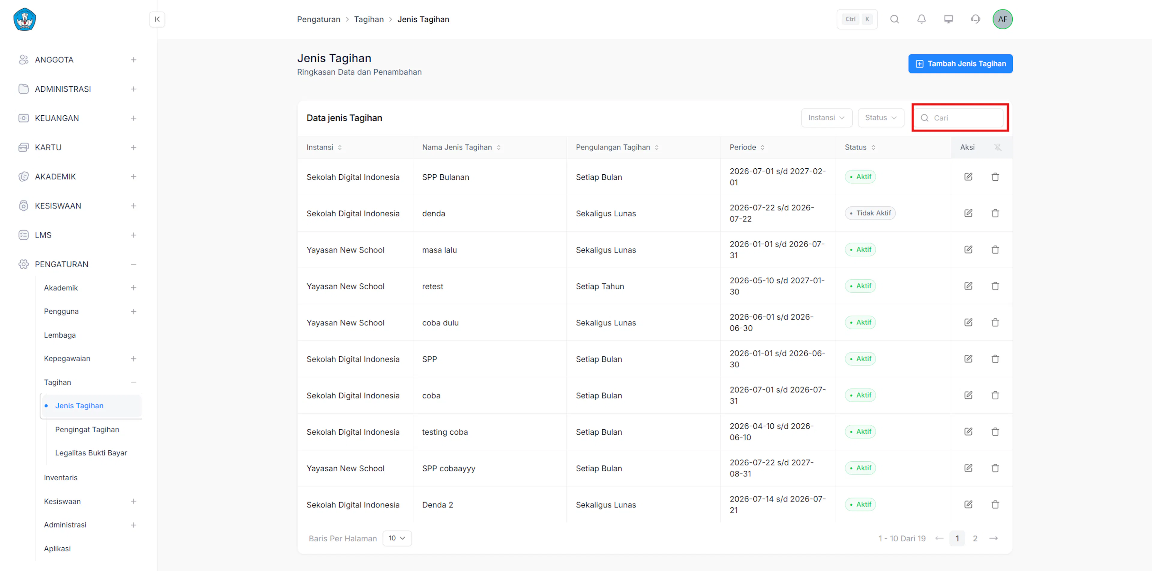This screenshot has width=1152, height=571.
Task: Click the search magnifier in top bar
Action: tap(894, 19)
